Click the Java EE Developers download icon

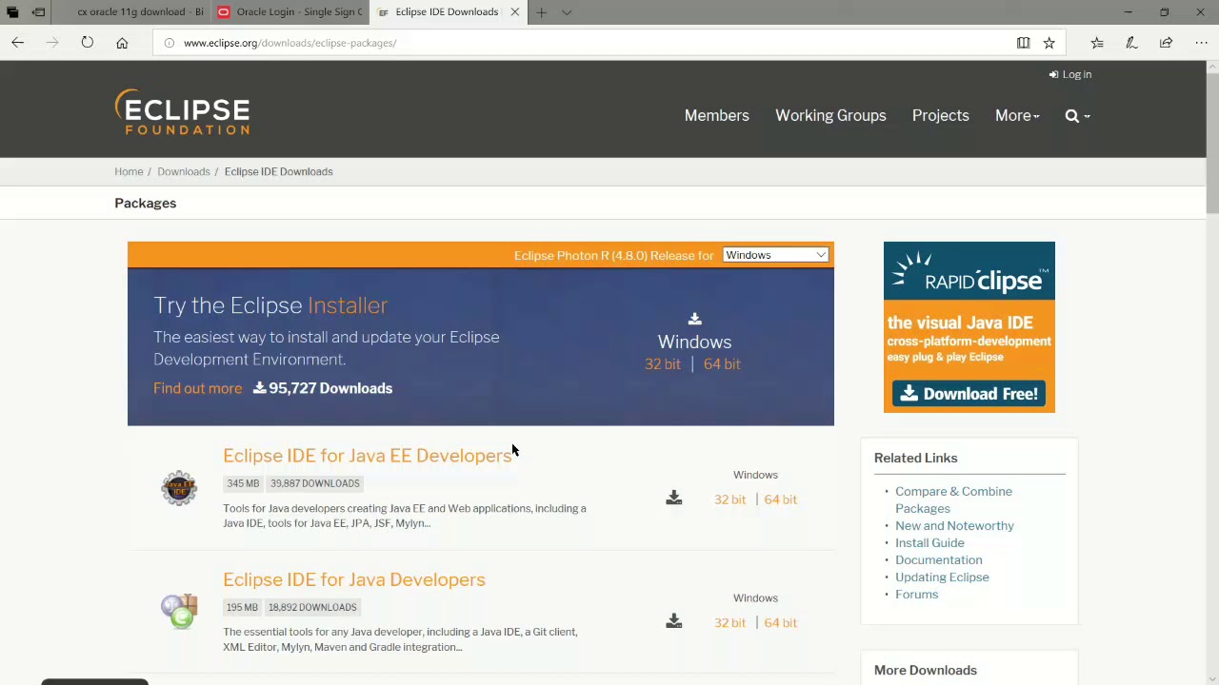pos(673,498)
